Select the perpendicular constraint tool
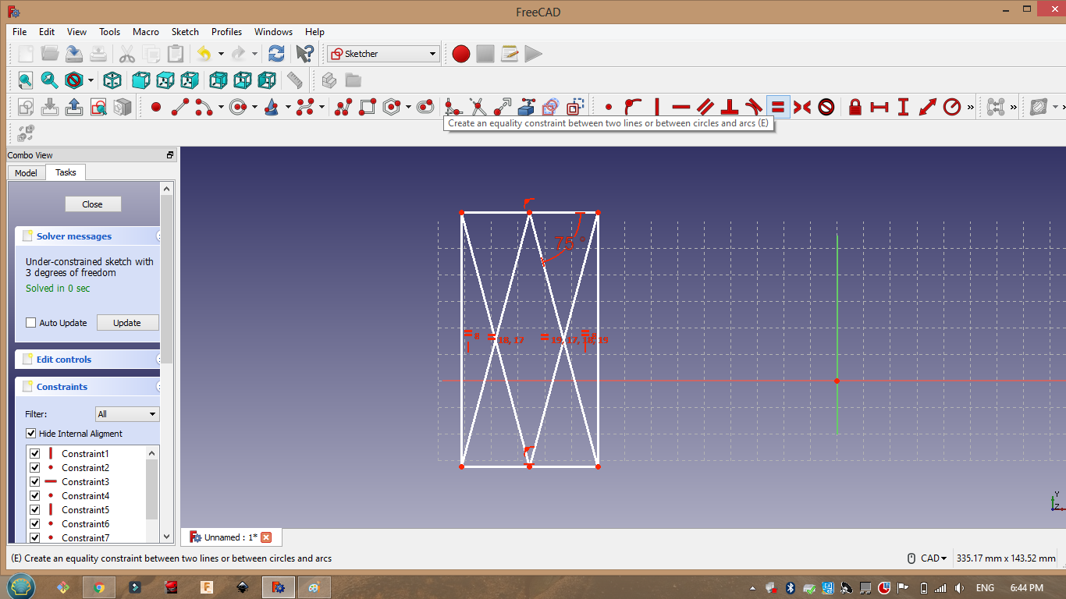This screenshot has height=599, width=1066. click(730, 107)
